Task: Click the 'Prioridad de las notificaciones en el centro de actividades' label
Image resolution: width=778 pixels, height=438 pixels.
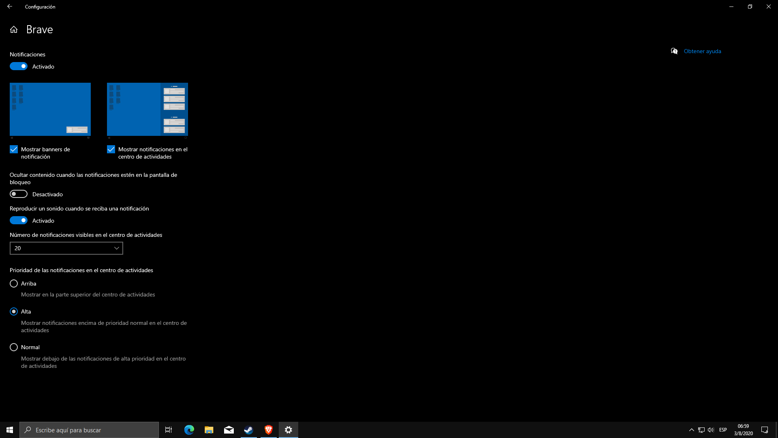Action: (81, 270)
